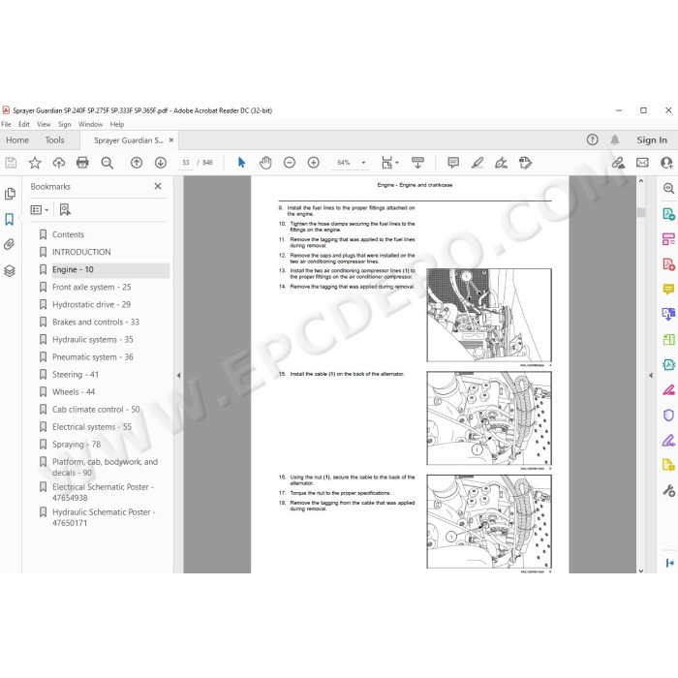The height and width of the screenshot is (678, 678).
Task: Collapse the left navigation pane arrow
Action: [x=178, y=376]
